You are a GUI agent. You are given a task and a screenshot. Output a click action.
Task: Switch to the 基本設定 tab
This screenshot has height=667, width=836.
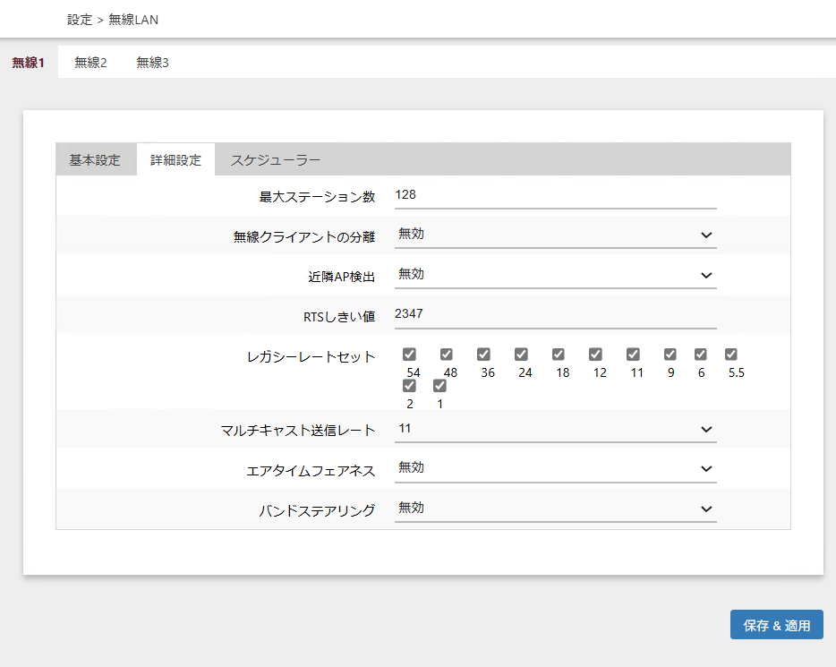click(x=95, y=160)
